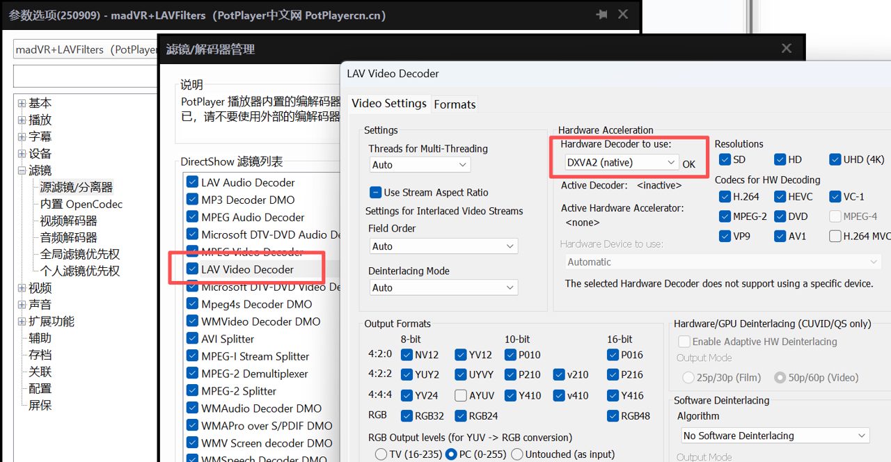Pin the 参数选项 preferences window
Screen dimensions: 891x462
601,15
